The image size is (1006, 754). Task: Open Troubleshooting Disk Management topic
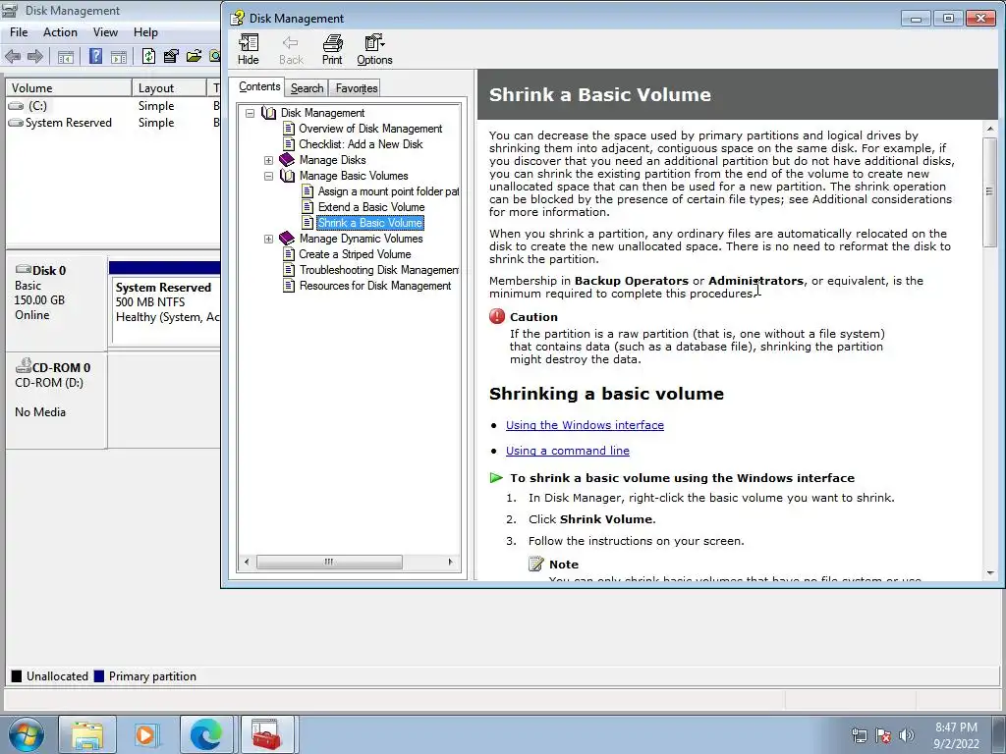[x=378, y=270]
